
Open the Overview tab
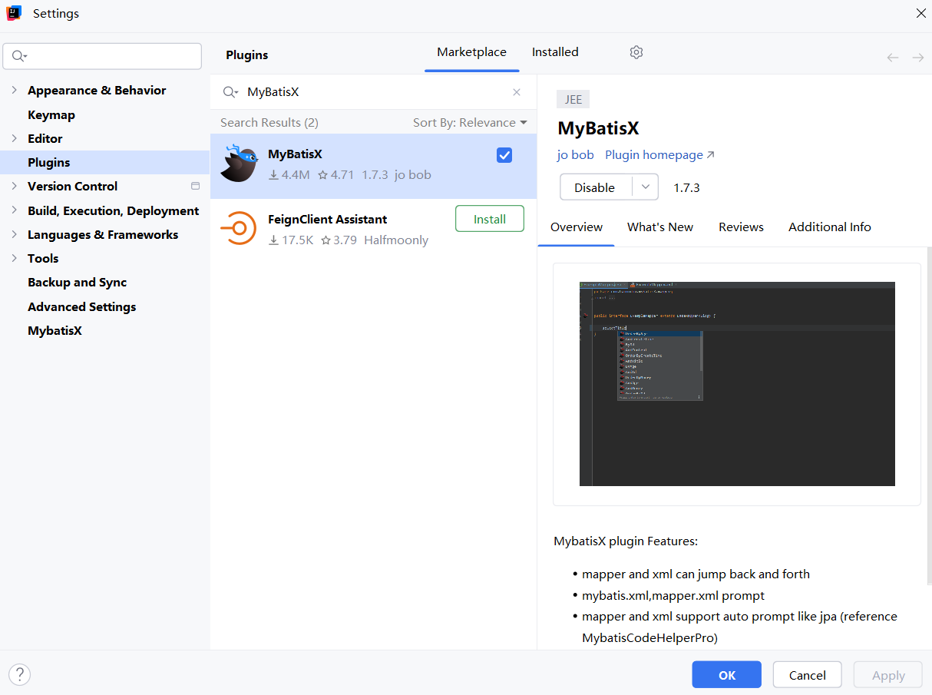click(577, 227)
